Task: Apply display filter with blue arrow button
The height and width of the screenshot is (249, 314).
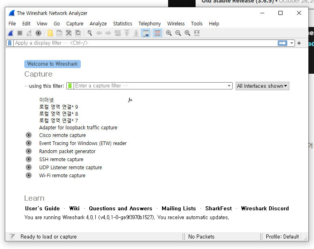Action: click(282, 43)
